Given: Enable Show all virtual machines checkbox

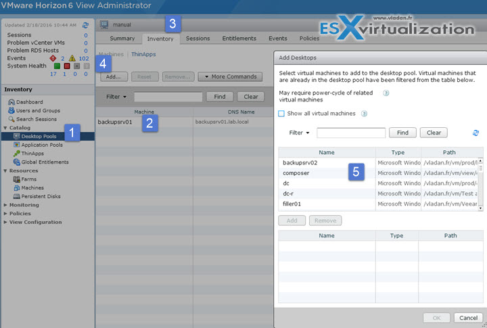Looking at the screenshot, I should tap(281, 114).
